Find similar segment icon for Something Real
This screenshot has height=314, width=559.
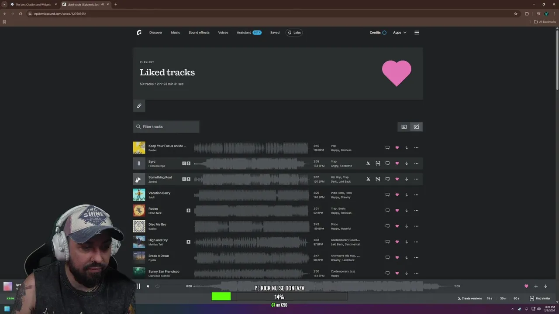coord(378,179)
